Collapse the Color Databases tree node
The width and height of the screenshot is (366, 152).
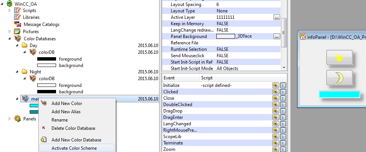click(10, 38)
